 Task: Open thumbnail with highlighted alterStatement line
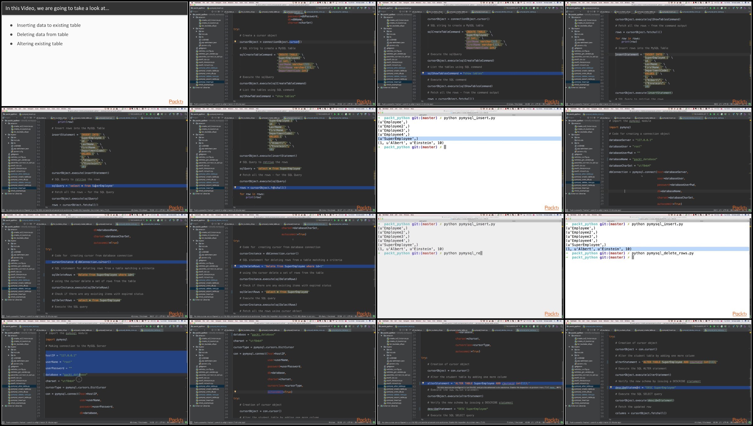tap(470, 372)
